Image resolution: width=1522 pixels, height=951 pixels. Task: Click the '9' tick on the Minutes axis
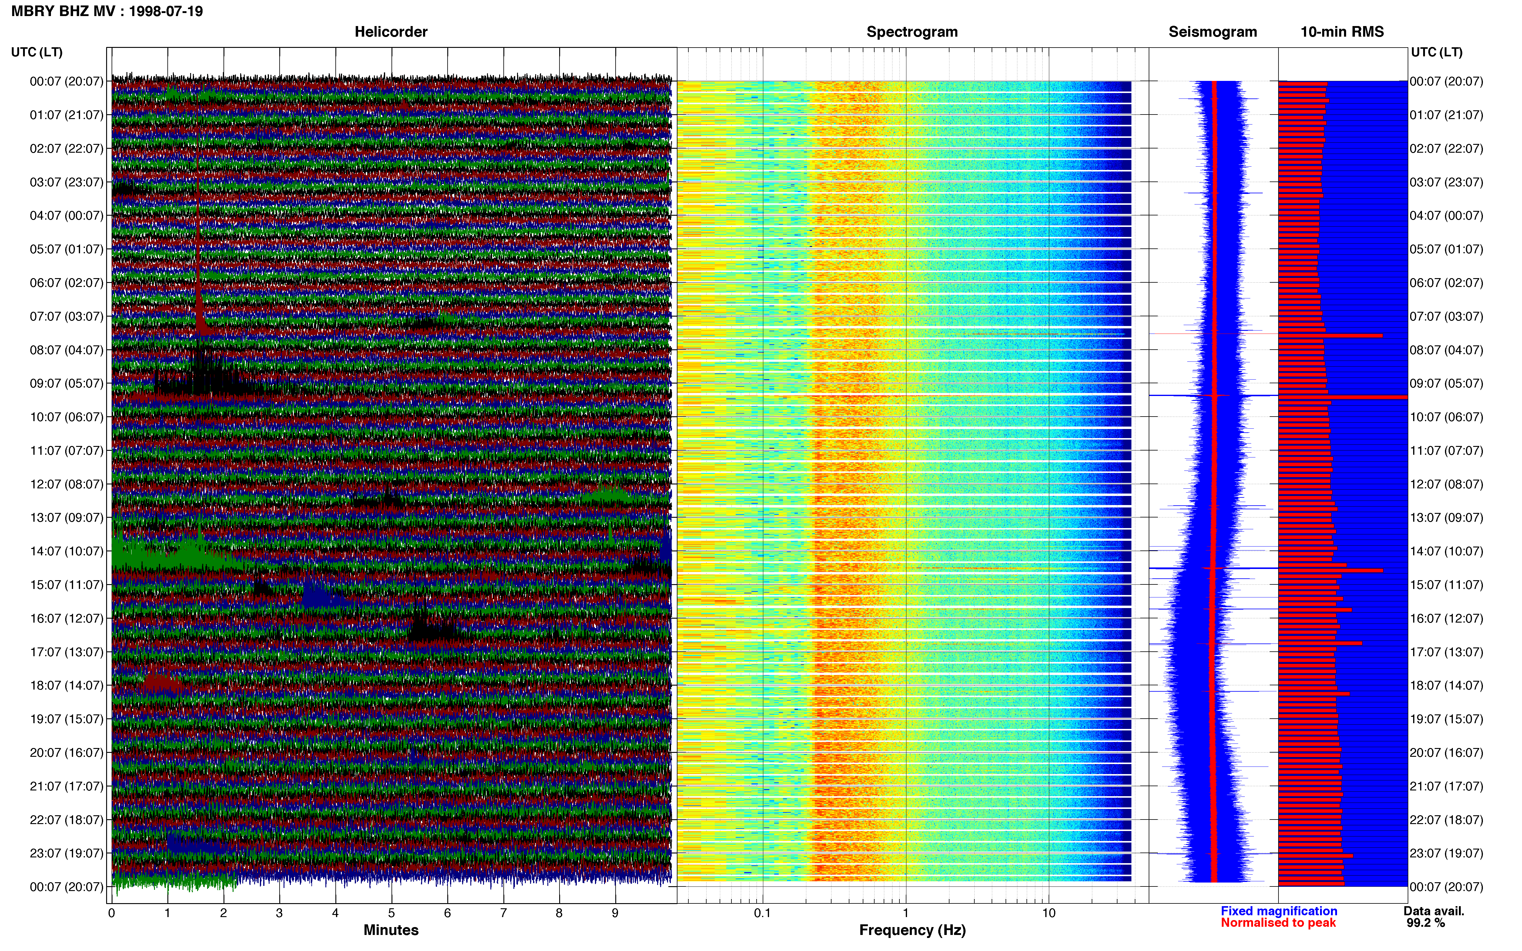point(615,913)
